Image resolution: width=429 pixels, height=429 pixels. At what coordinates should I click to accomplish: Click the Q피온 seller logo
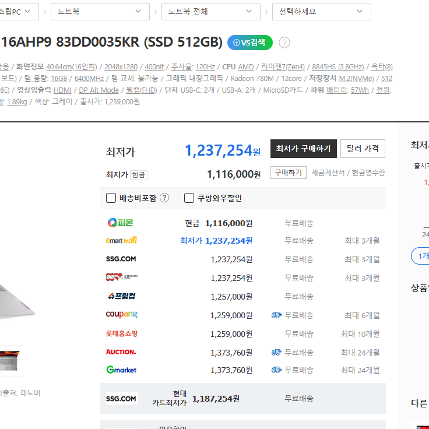(121, 223)
